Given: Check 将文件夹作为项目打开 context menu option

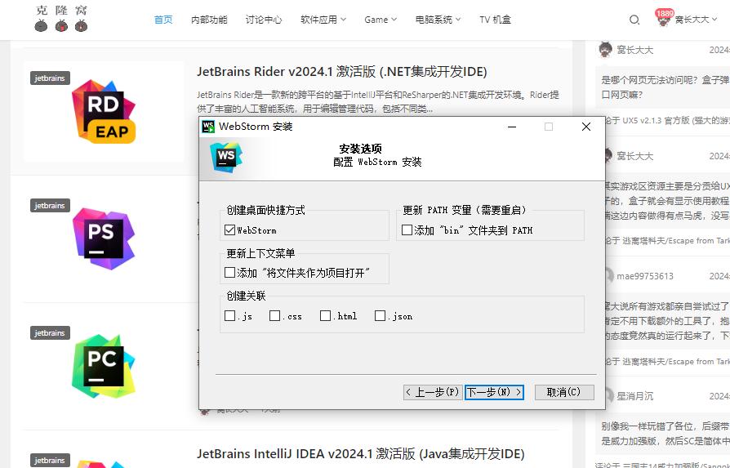Looking at the screenshot, I should coord(229,273).
